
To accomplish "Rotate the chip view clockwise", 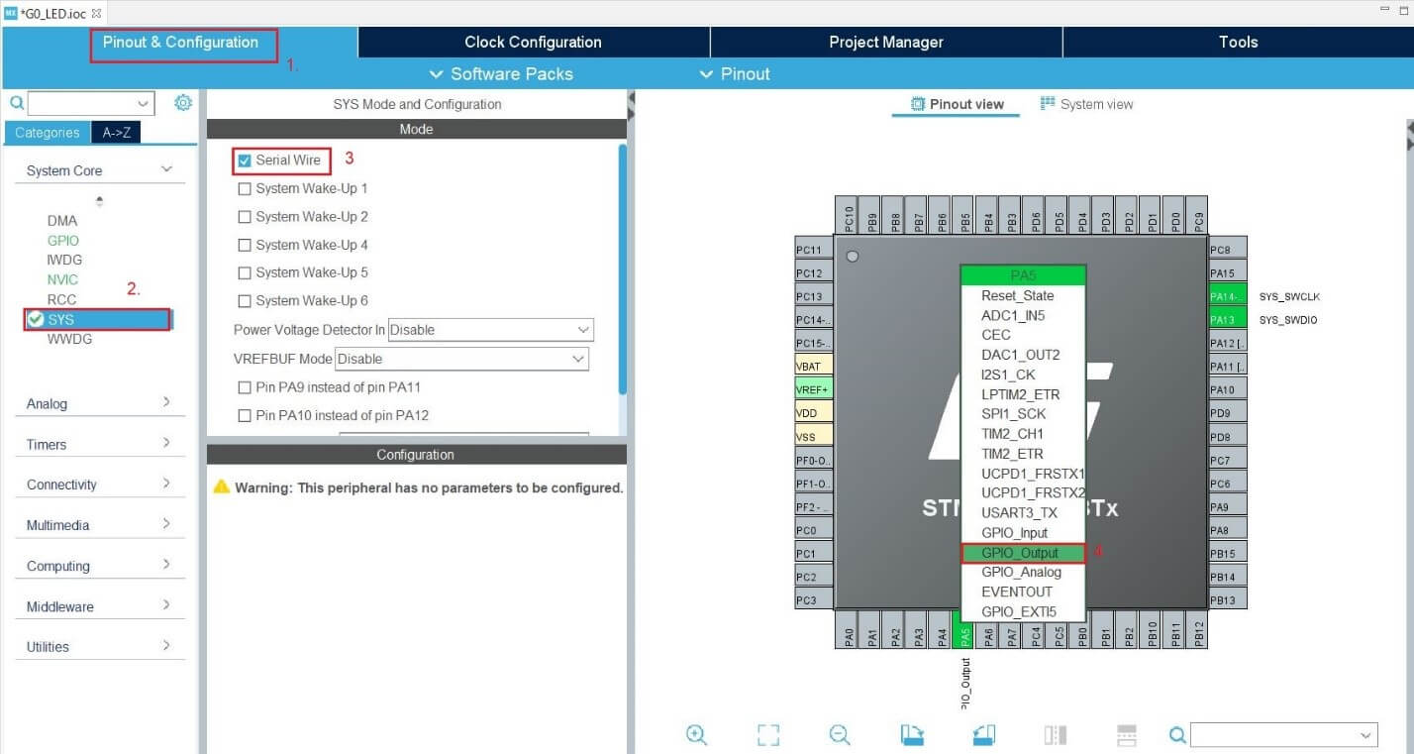I will click(x=912, y=734).
